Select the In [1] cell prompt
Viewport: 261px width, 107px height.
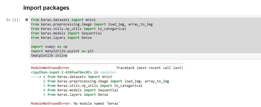coord(13,20)
